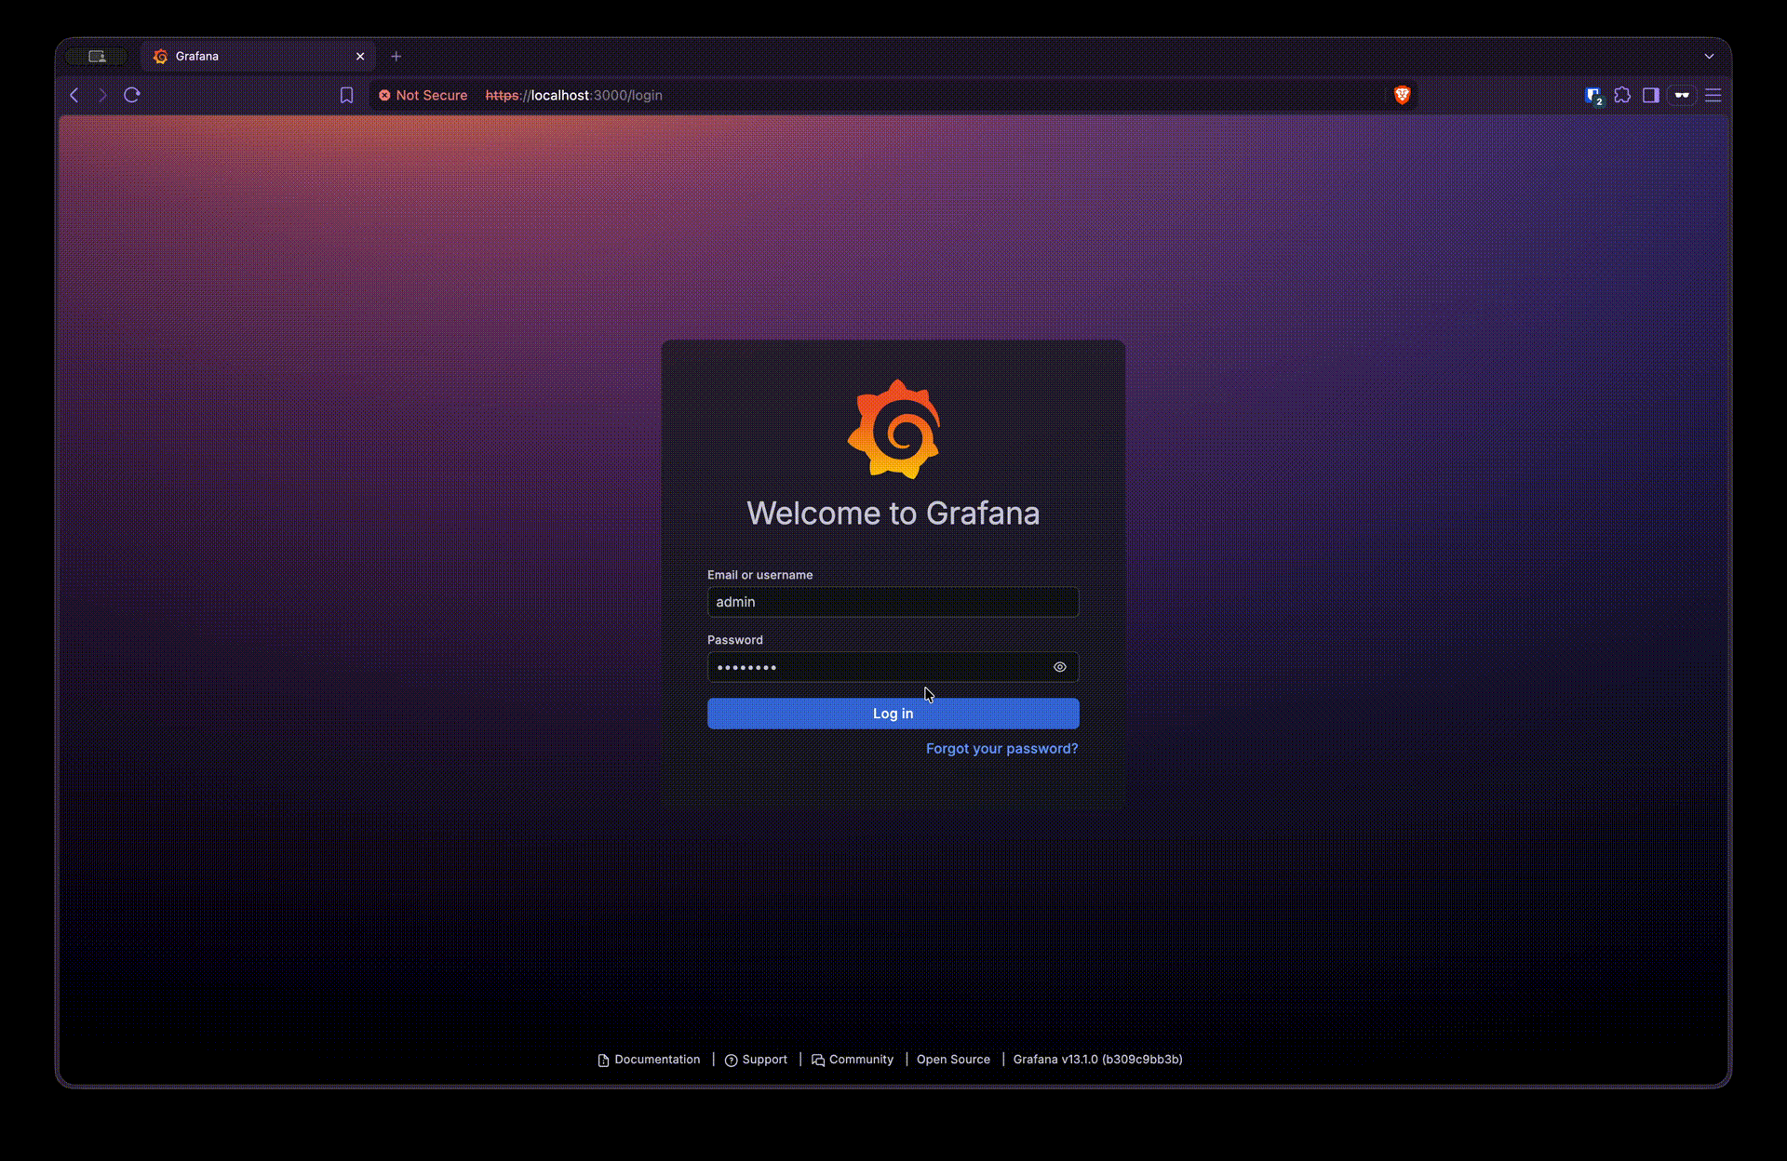Open Forgot your password link
The width and height of the screenshot is (1787, 1161).
click(x=1001, y=749)
